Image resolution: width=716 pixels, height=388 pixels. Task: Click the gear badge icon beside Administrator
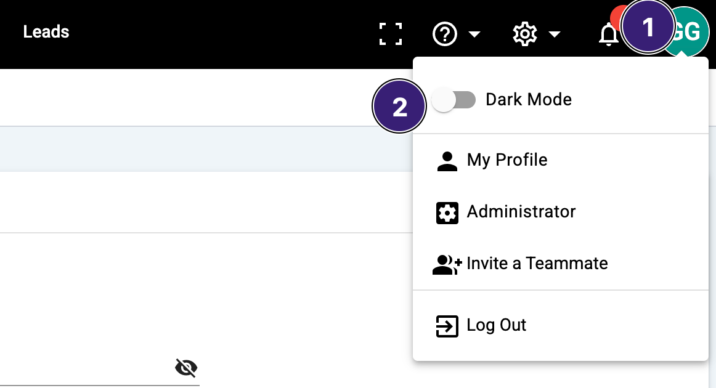[x=447, y=212]
